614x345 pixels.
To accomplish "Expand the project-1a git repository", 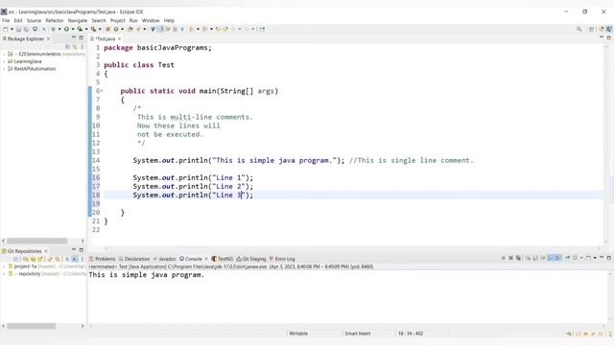I will (x=4, y=266).
